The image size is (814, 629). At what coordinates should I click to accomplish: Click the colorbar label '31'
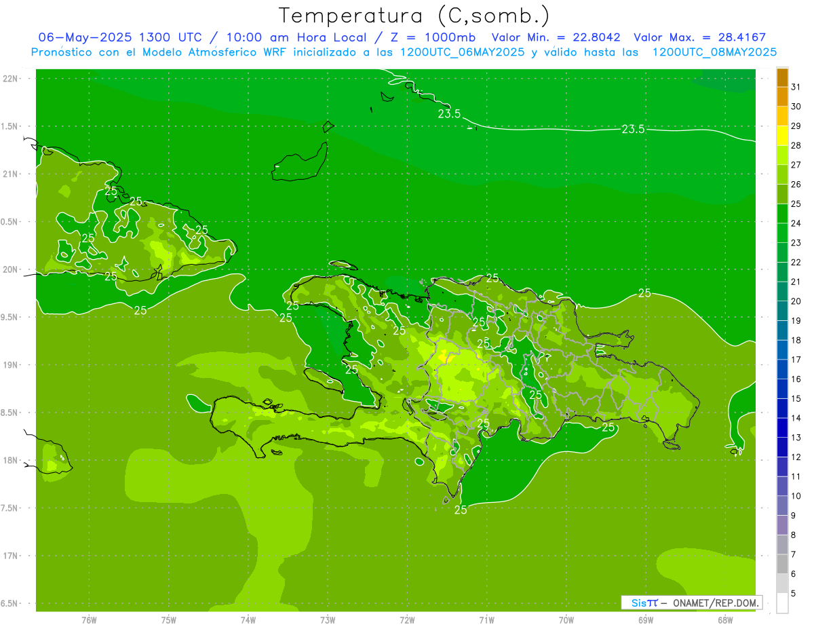(x=796, y=87)
